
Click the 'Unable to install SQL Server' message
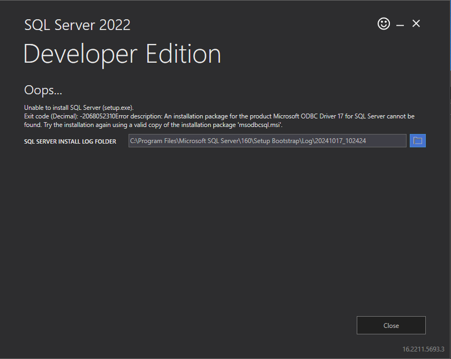click(x=79, y=108)
